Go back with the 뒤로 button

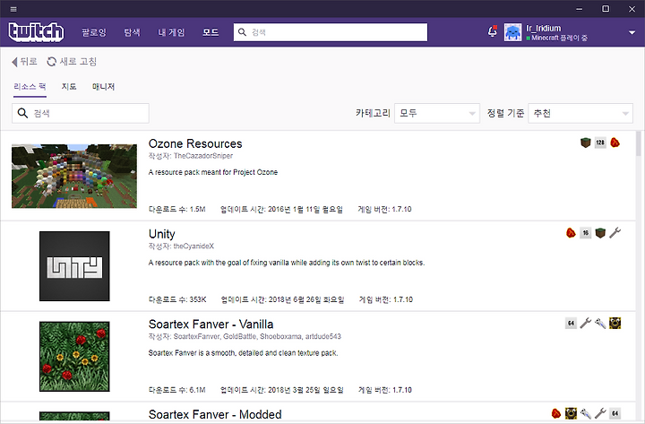[x=24, y=62]
